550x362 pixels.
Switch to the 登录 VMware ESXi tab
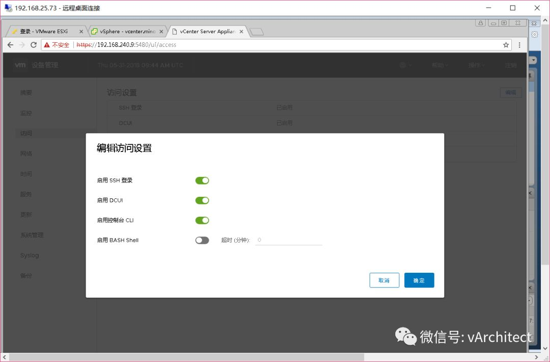(44, 32)
